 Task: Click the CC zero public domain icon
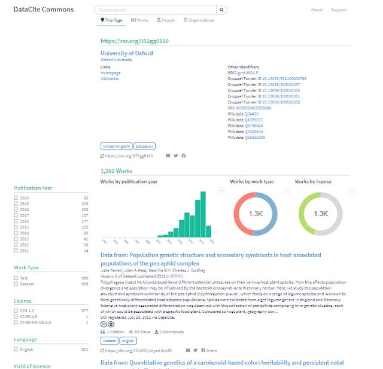tap(111, 324)
